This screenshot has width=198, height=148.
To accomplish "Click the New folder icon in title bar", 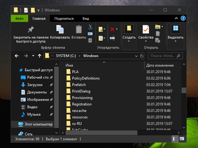I will tap(33, 10).
